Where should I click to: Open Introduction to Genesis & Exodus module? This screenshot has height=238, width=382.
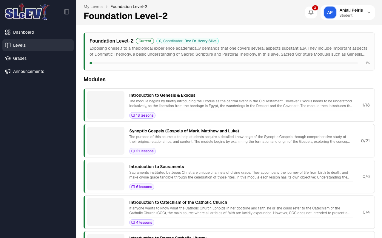click(229, 105)
